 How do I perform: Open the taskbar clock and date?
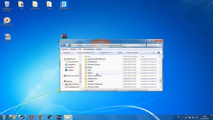205,118
